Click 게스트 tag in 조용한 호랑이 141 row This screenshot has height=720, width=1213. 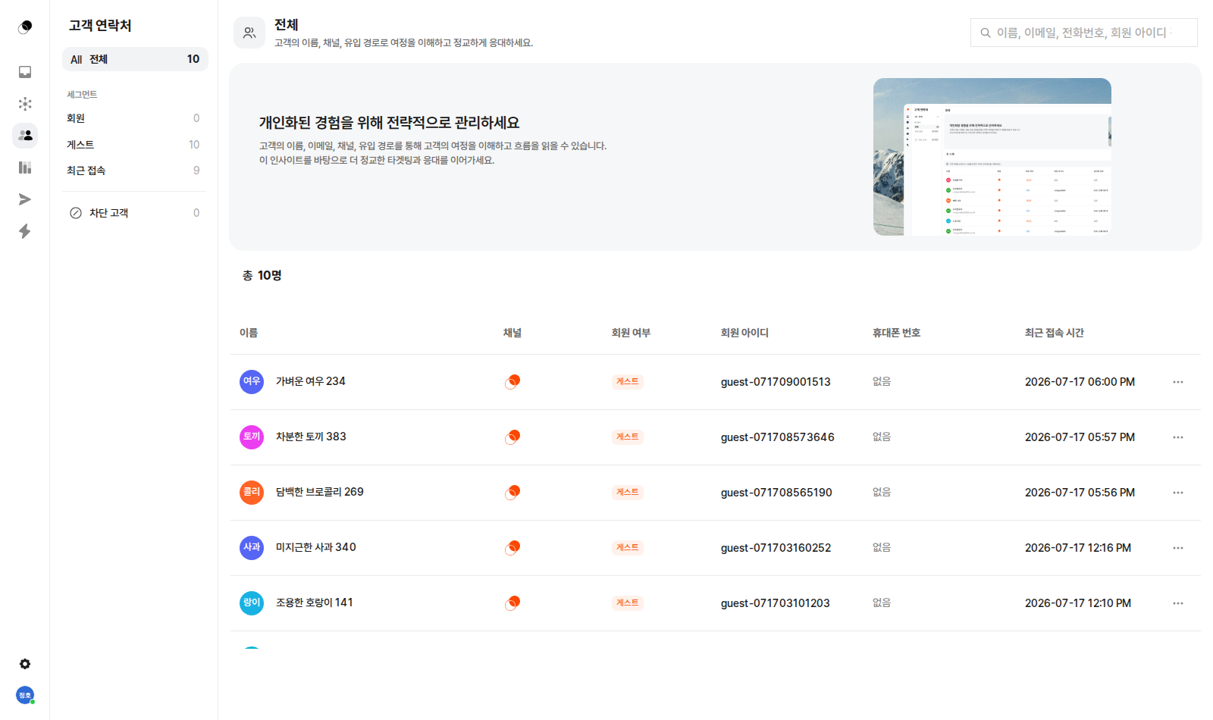click(628, 603)
